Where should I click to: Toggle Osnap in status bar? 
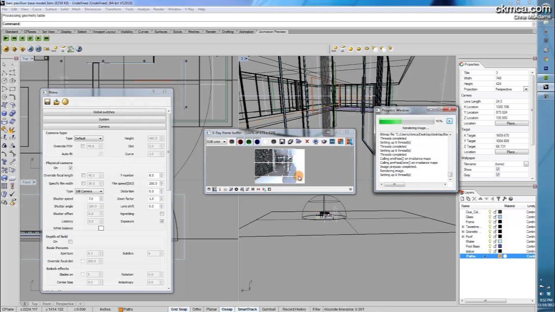227,309
